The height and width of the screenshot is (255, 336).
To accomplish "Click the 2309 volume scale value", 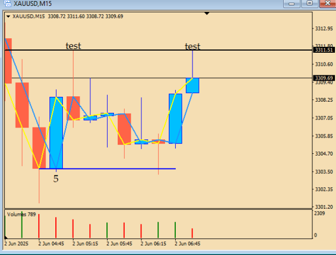I will point(319,214).
